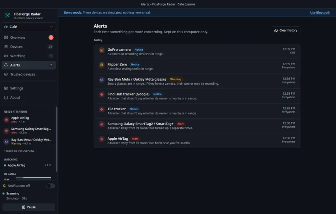Open the Samsung Galaxy SmartTag2 / SmartTag+ alert

[197, 126]
